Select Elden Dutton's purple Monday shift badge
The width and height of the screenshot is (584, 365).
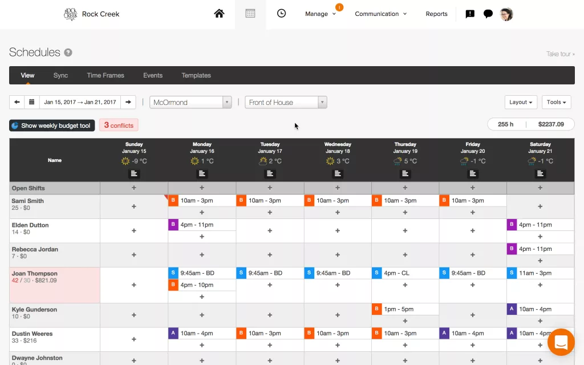coord(173,225)
